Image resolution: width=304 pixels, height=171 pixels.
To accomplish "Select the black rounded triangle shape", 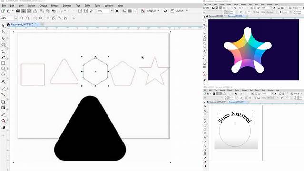I will (90, 132).
